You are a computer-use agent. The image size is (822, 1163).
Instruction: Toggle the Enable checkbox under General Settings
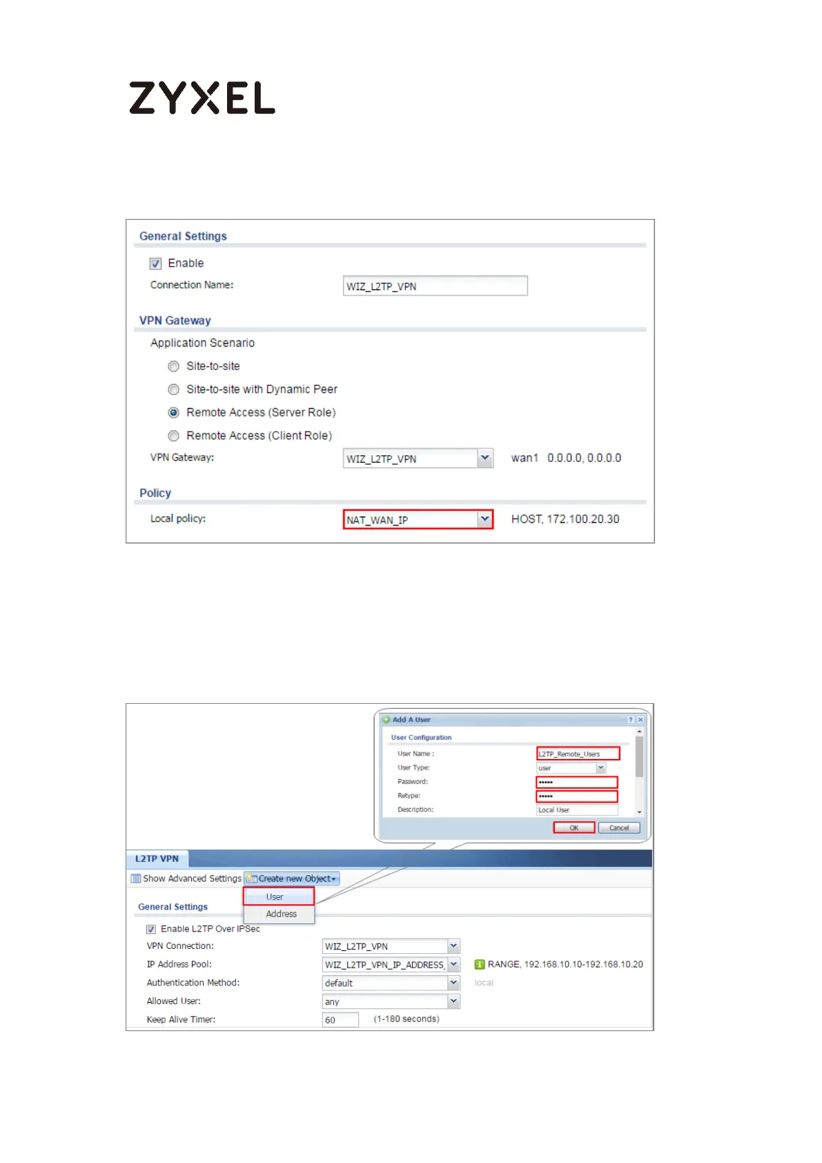pyautogui.click(x=155, y=264)
